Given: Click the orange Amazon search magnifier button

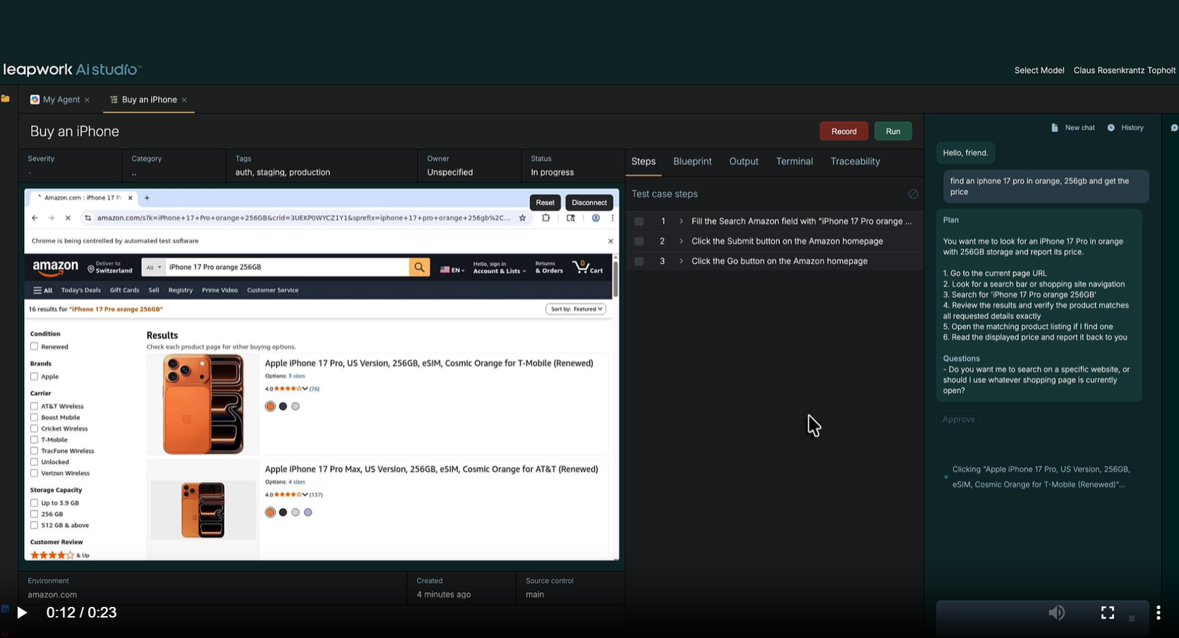Looking at the screenshot, I should pyautogui.click(x=419, y=267).
